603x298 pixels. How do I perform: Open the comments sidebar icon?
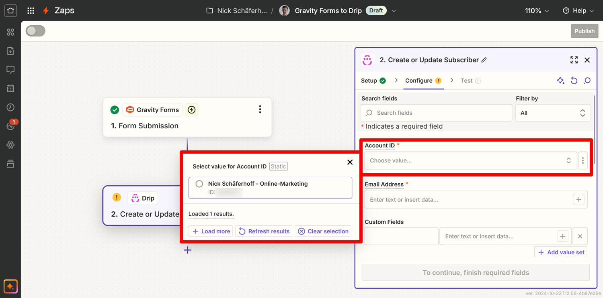[10, 70]
